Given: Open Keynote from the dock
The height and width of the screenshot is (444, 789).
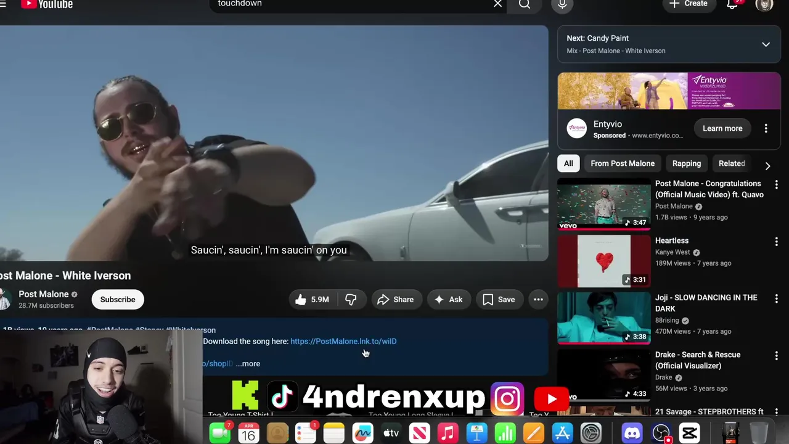Looking at the screenshot, I should [476, 434].
